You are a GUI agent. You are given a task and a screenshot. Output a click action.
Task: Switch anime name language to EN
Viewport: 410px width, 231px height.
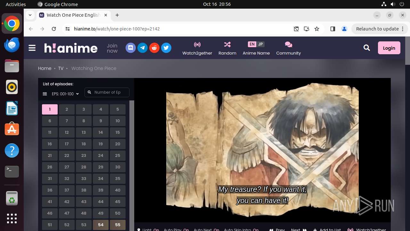coord(252,44)
